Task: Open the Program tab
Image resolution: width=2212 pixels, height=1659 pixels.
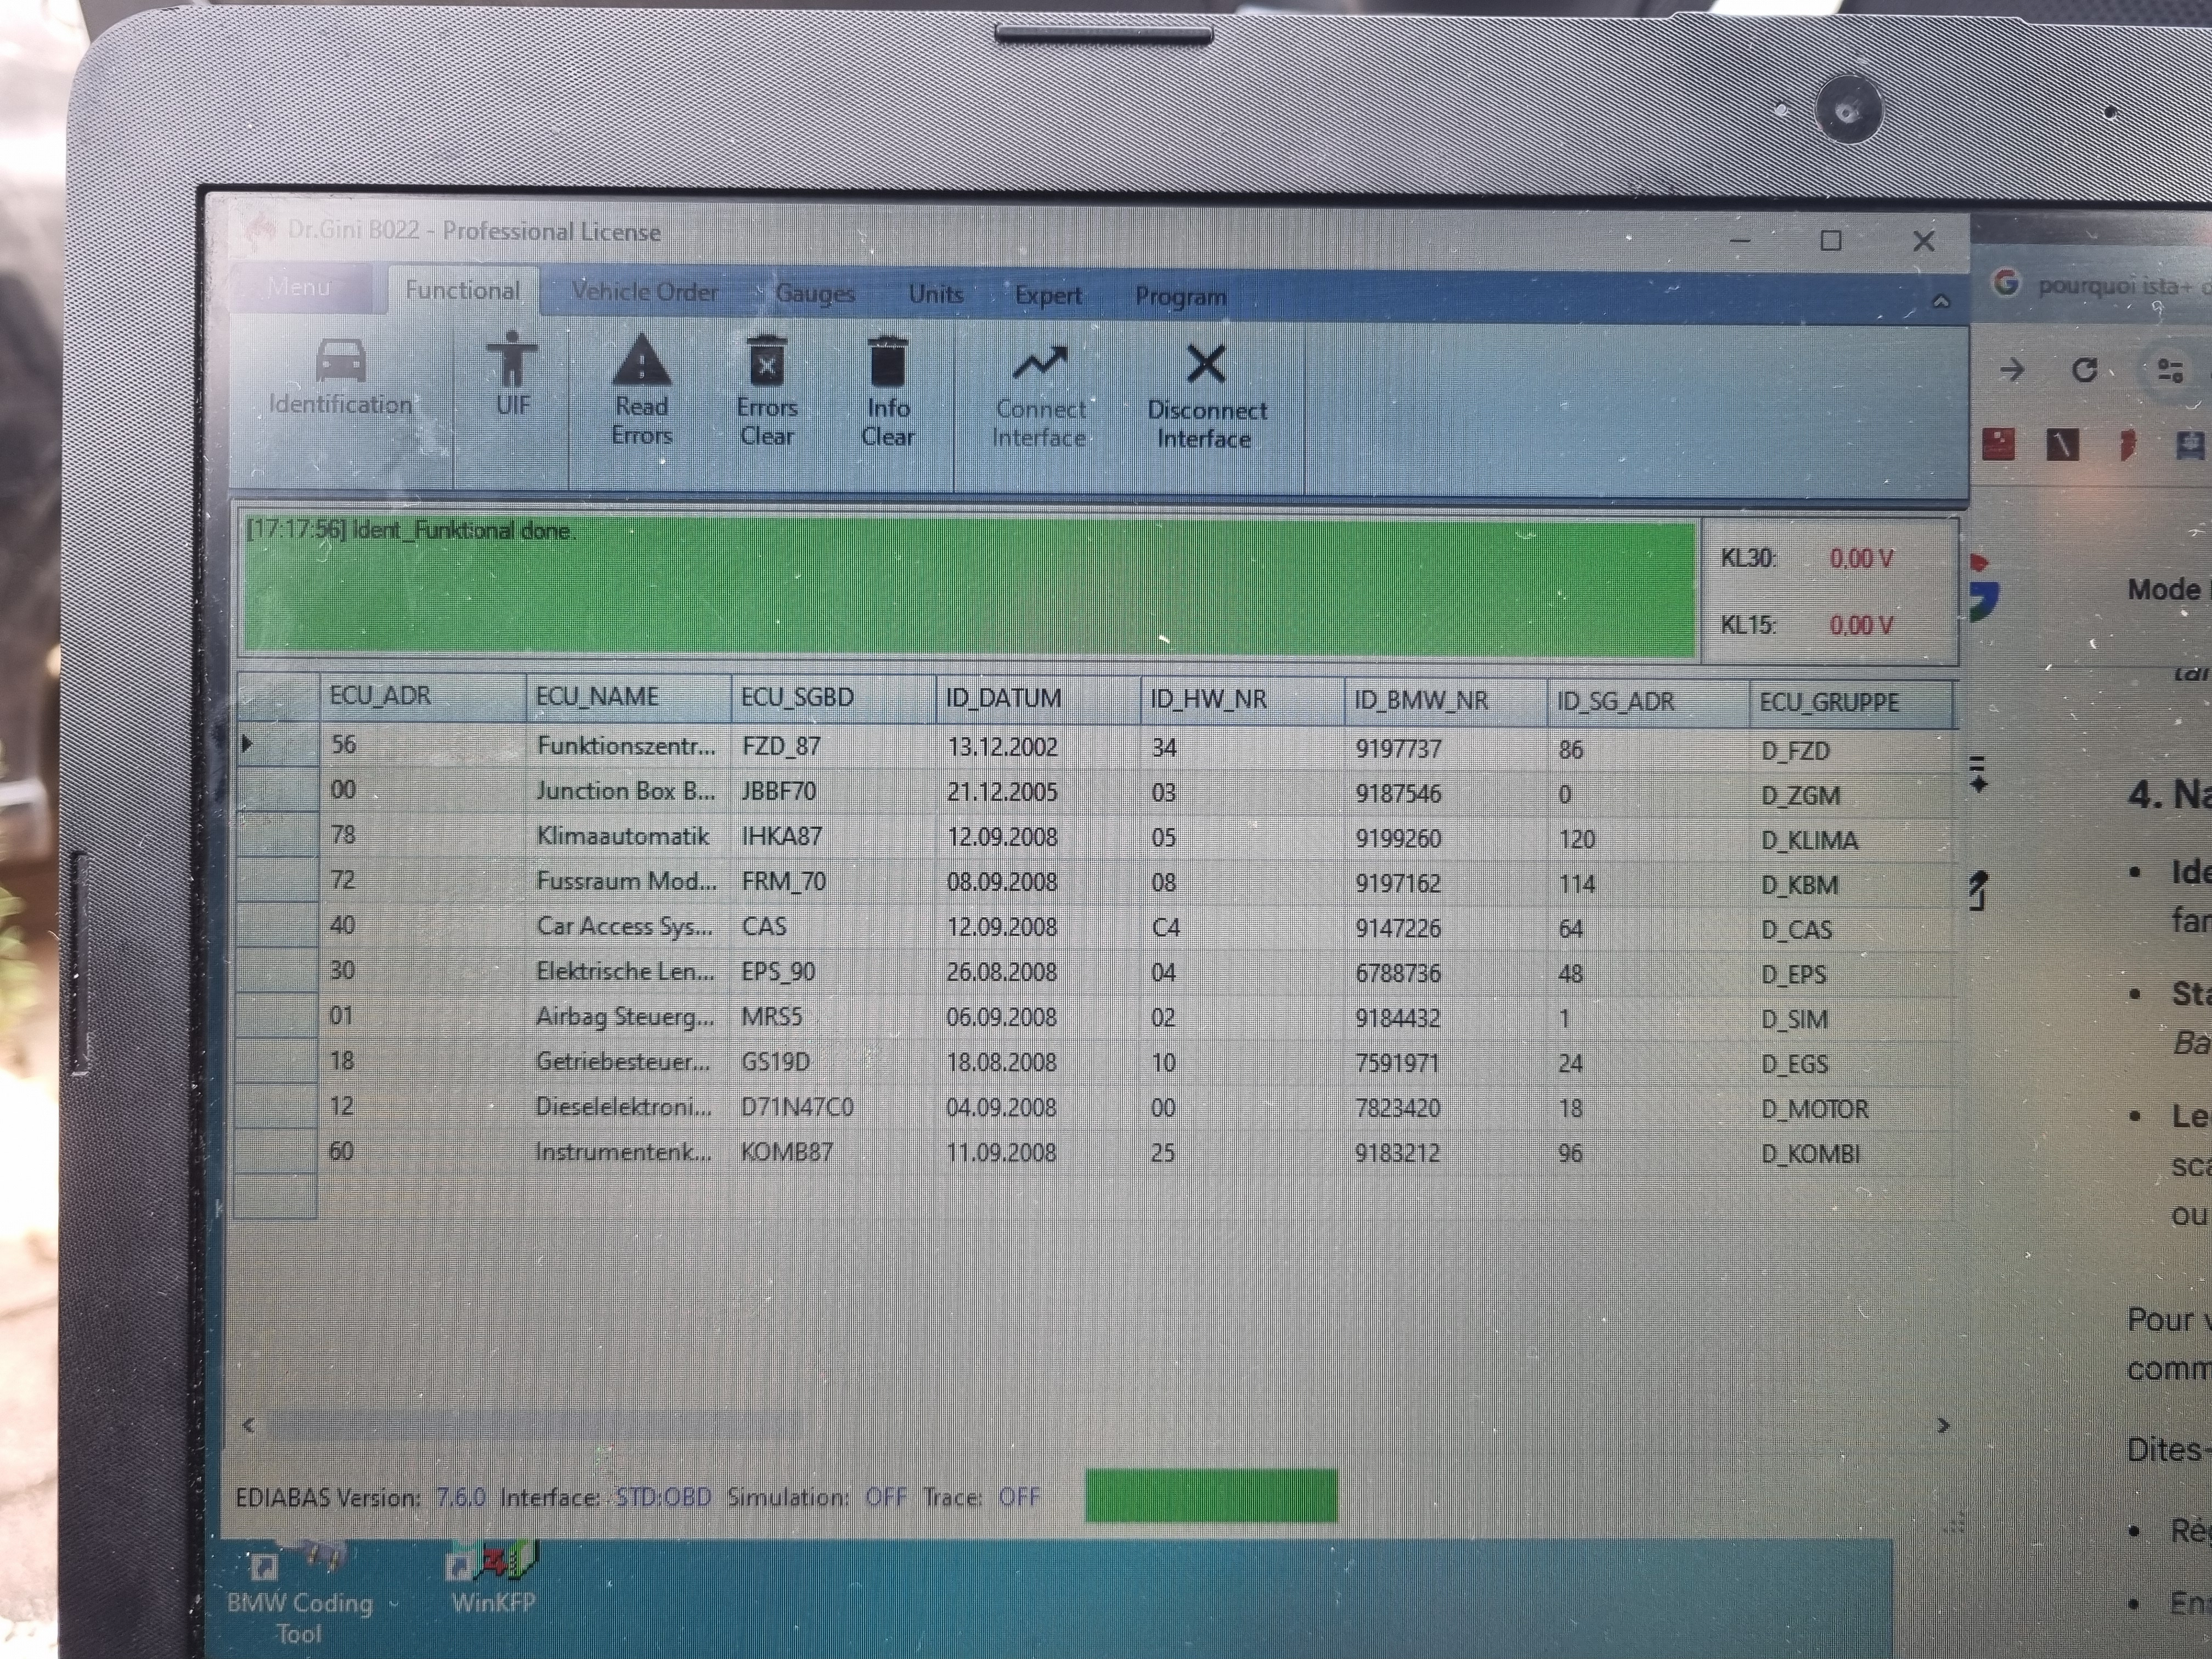Action: [1180, 296]
